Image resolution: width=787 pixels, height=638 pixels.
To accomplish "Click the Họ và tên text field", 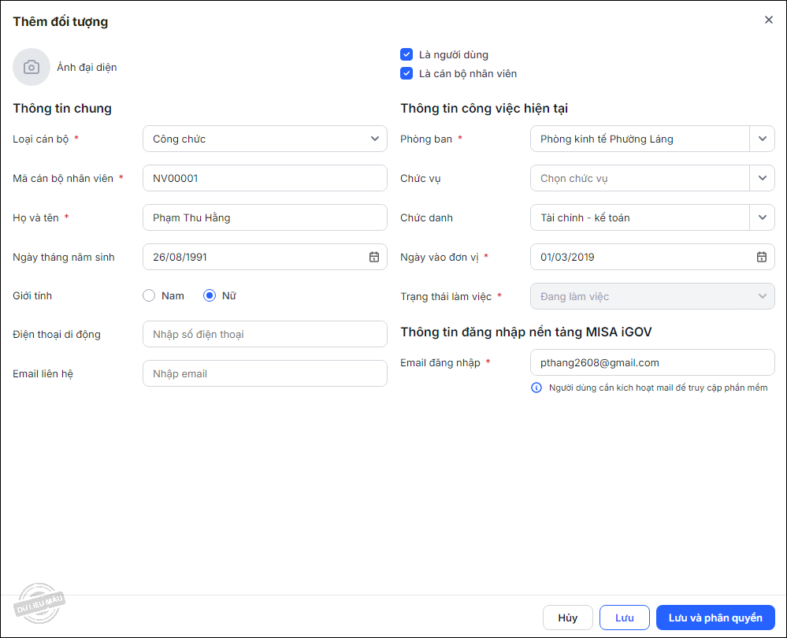I will 265,217.
